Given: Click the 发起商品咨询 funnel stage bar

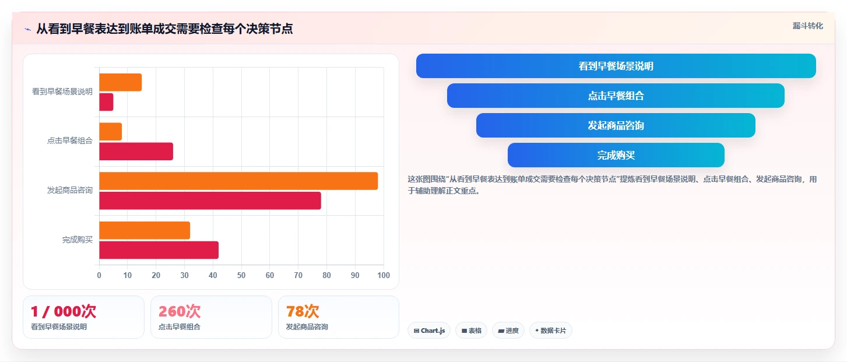Looking at the screenshot, I should (x=616, y=125).
